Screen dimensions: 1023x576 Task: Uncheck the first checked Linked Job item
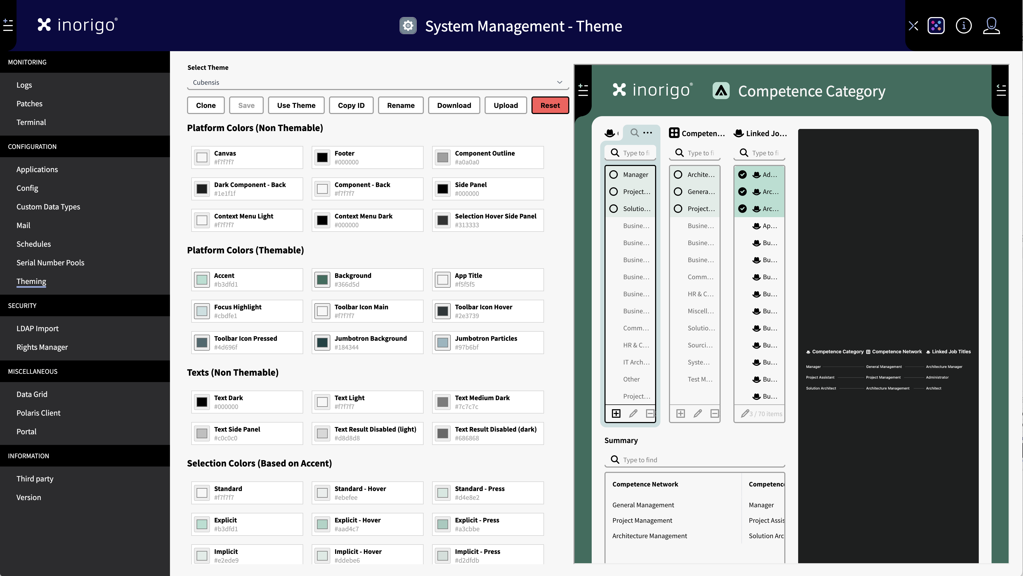click(x=742, y=175)
